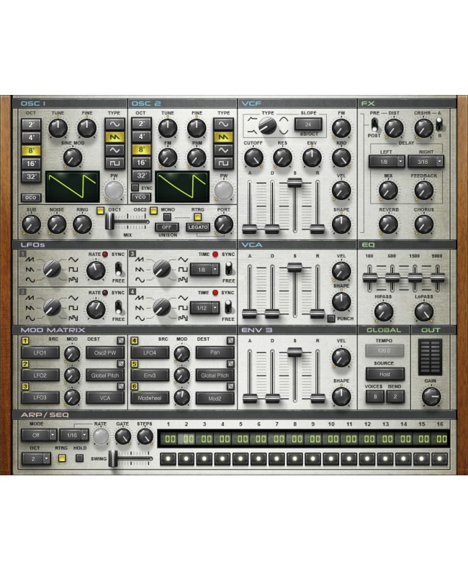Open mod slot 6 source Modwheel
468x571 pixels.
(x=150, y=398)
